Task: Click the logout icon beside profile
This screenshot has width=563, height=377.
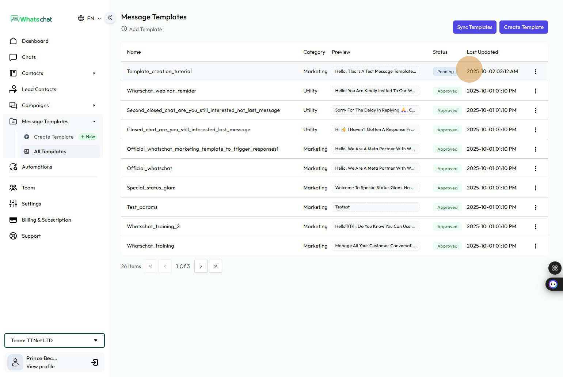Action: pyautogui.click(x=95, y=362)
